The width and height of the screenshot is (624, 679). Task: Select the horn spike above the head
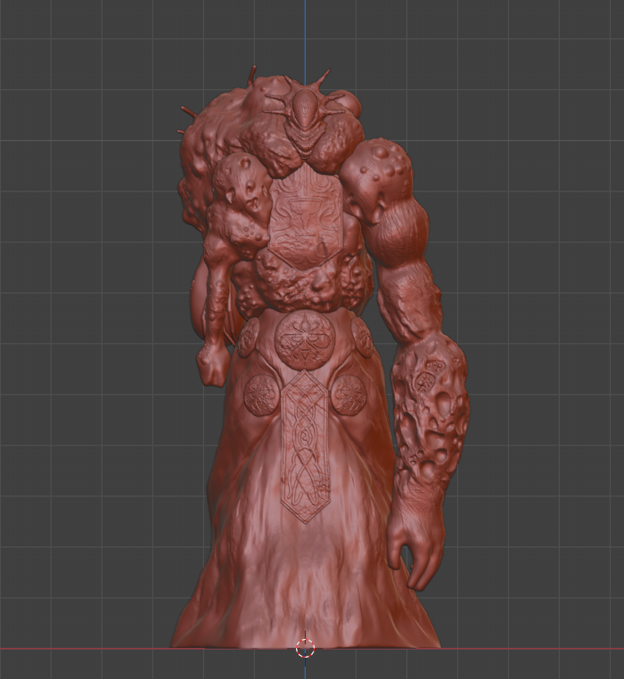pyautogui.click(x=324, y=78)
